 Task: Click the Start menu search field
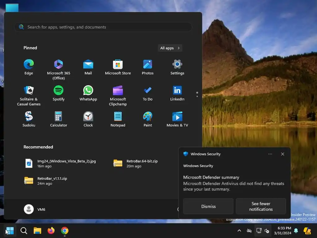(103, 27)
